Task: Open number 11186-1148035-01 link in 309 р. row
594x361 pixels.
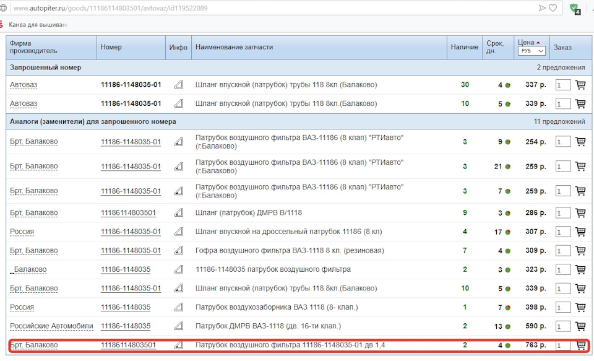Action: coord(131,251)
